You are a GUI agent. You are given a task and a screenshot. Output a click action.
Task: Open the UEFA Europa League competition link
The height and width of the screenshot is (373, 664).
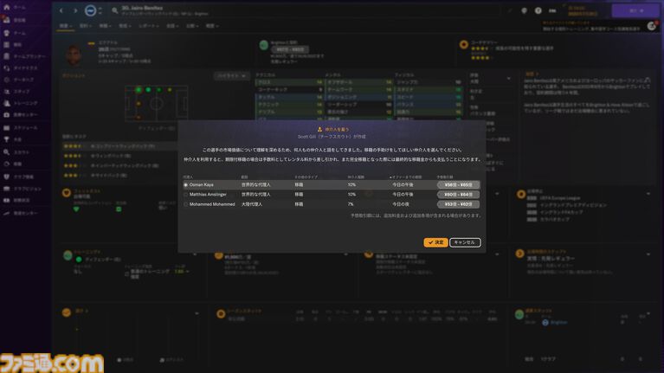(x=560, y=198)
